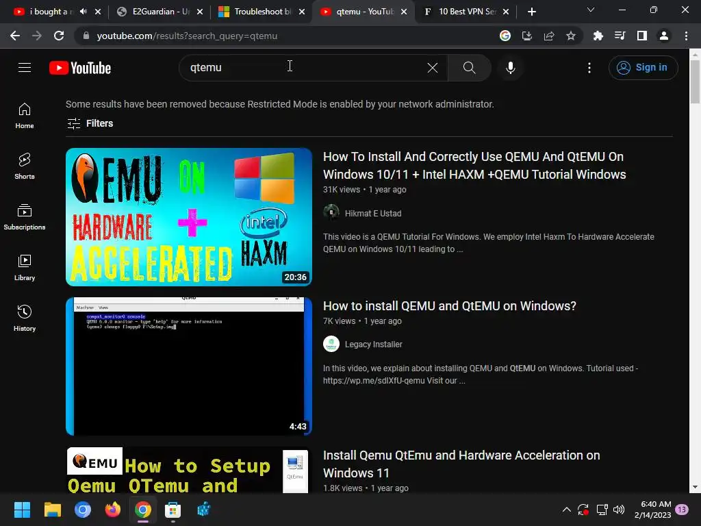Open Library from the sidebar
701x526 pixels.
coord(25,268)
